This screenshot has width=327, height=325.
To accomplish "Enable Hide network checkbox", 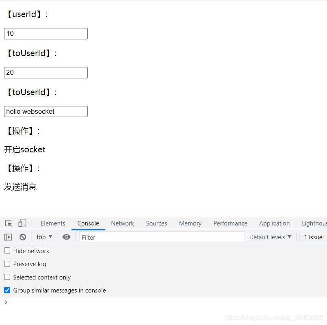I will (x=7, y=251).
